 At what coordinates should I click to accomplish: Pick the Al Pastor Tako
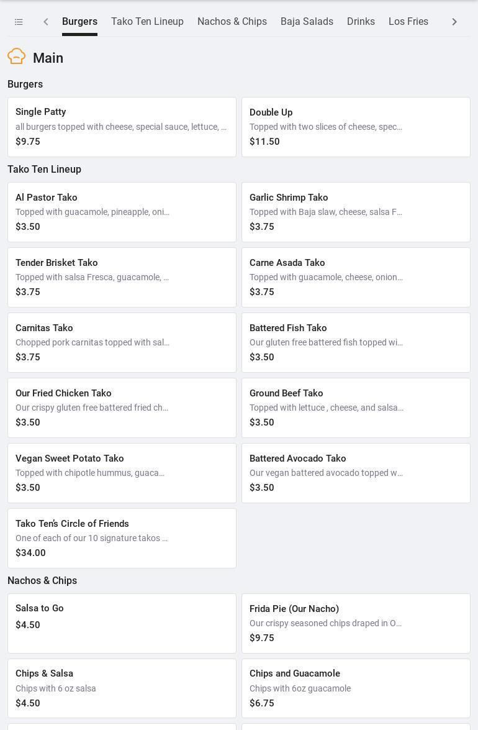tap(122, 212)
